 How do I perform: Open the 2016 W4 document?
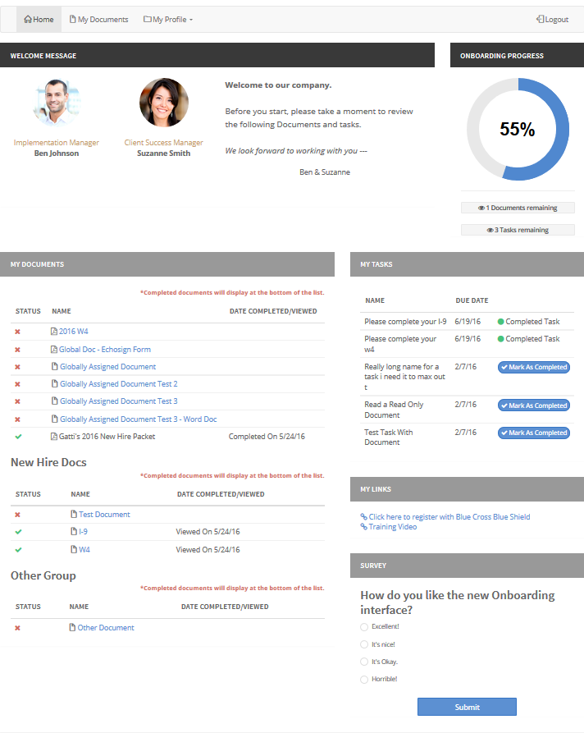[73, 332]
